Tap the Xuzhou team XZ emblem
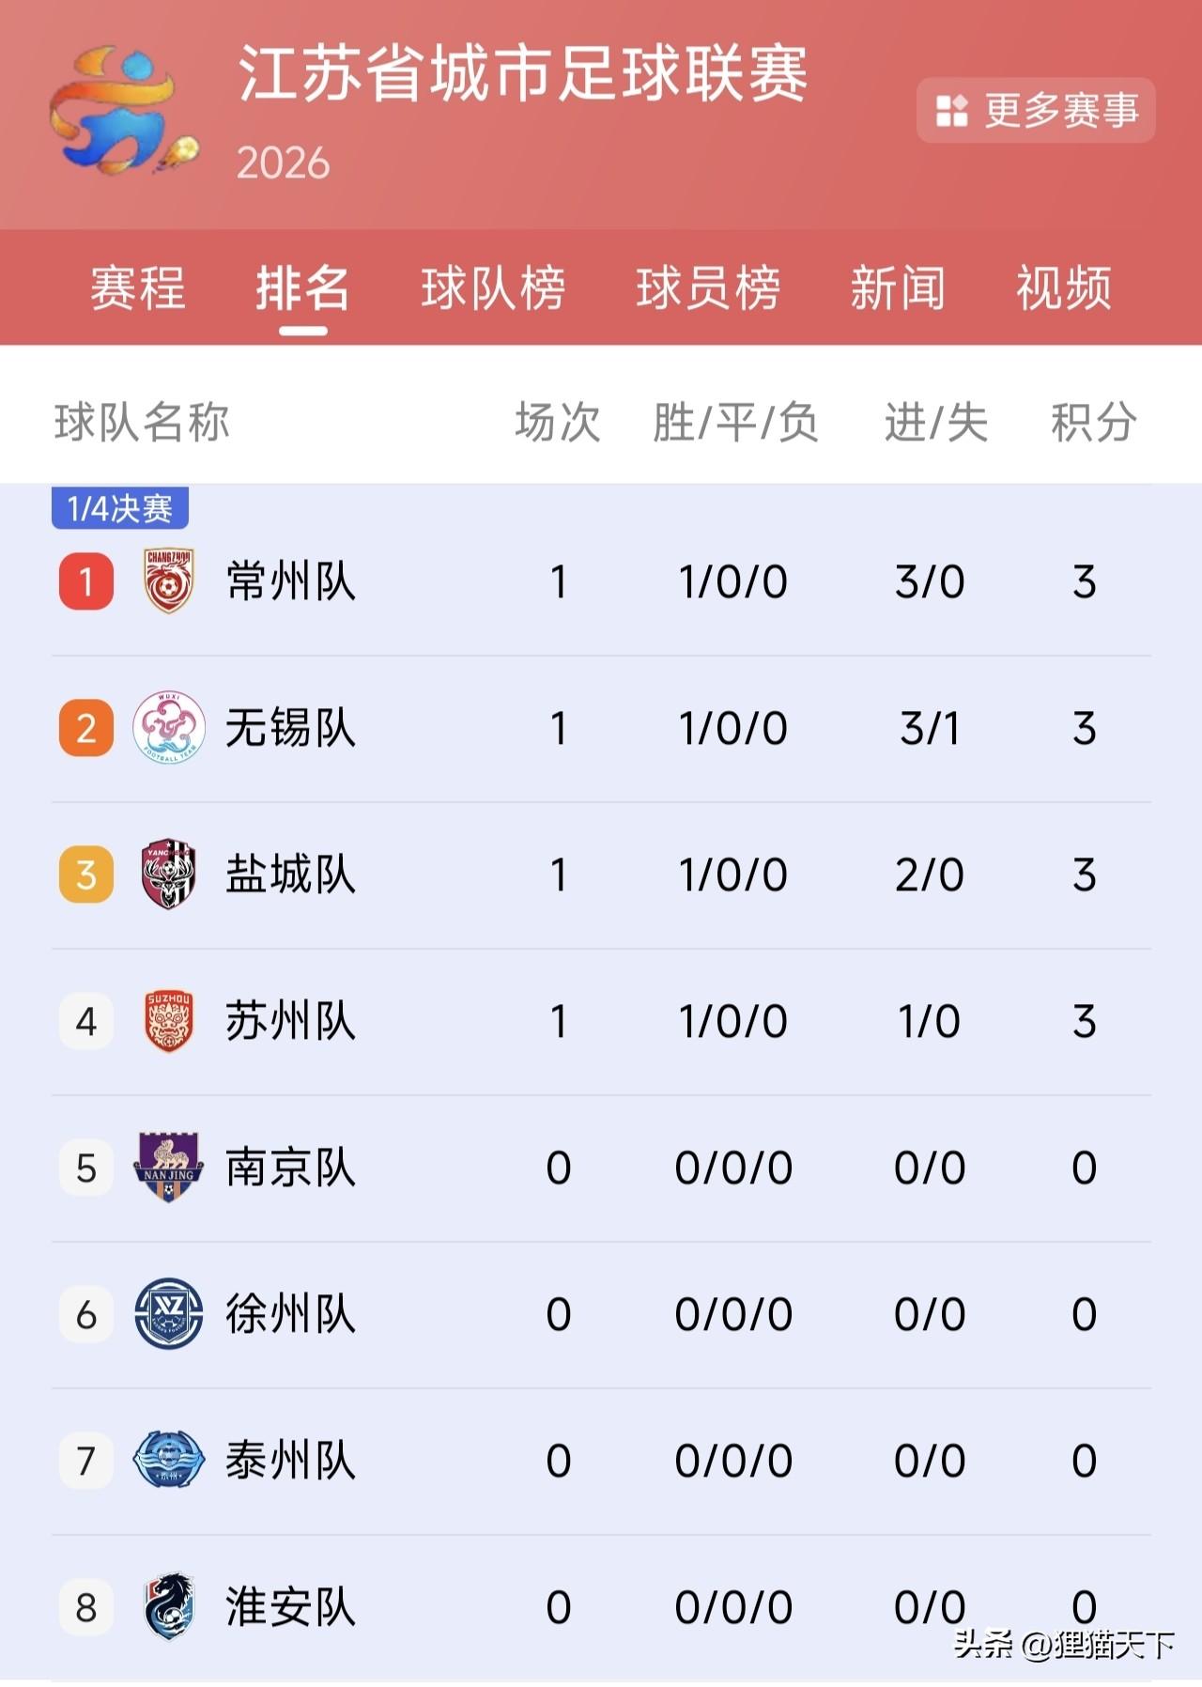Screen dimensions: 1202x1687 (169, 1314)
